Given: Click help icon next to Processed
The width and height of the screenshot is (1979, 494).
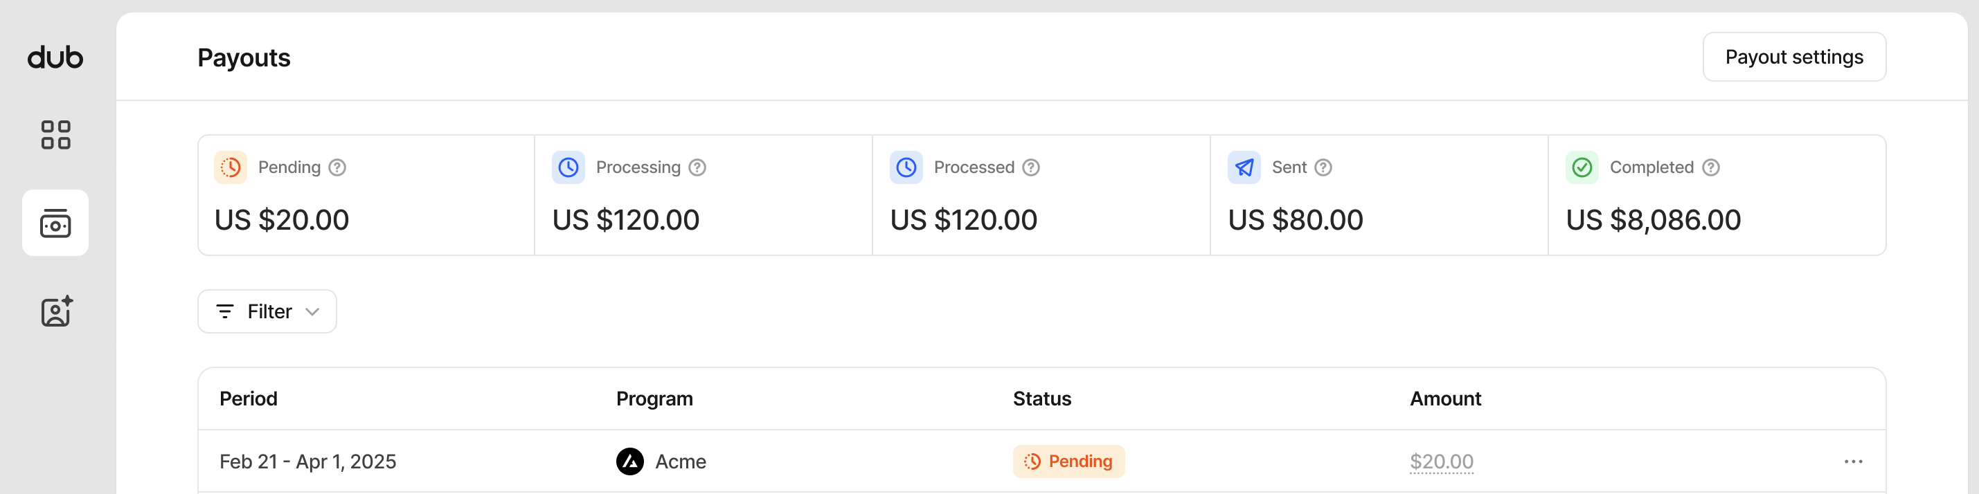Looking at the screenshot, I should (x=1031, y=167).
